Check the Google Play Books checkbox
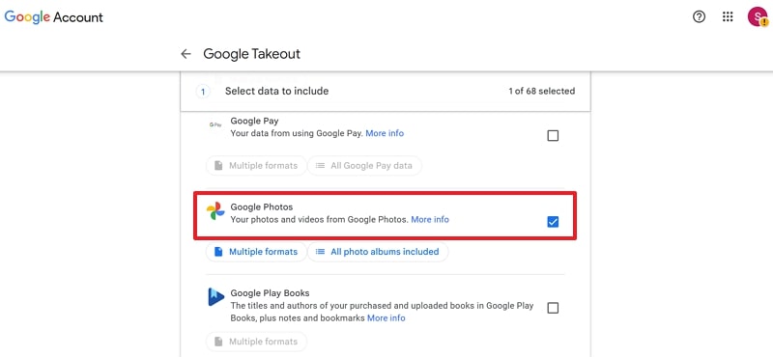Screen dimensions: 773x357 point(553,308)
